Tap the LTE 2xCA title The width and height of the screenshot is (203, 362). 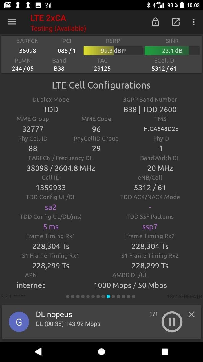(x=48, y=18)
